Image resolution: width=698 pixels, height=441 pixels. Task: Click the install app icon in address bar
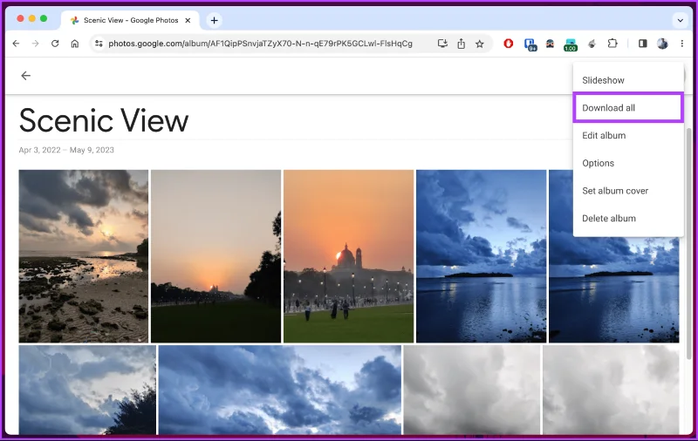point(442,44)
